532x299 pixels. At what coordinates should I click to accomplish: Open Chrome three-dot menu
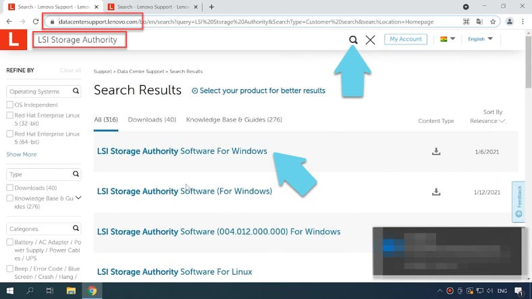click(523, 22)
